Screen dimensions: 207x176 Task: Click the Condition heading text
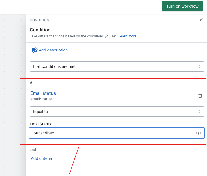coord(40,30)
